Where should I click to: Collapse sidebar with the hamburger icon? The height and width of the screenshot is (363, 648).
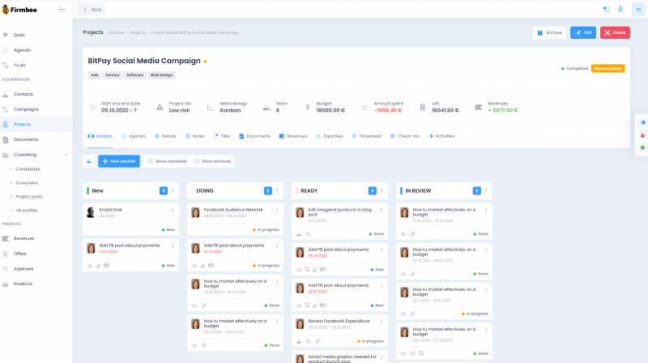point(62,10)
